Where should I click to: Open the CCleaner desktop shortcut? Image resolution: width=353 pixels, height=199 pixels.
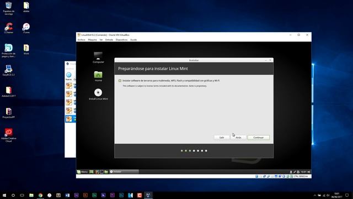(9, 28)
